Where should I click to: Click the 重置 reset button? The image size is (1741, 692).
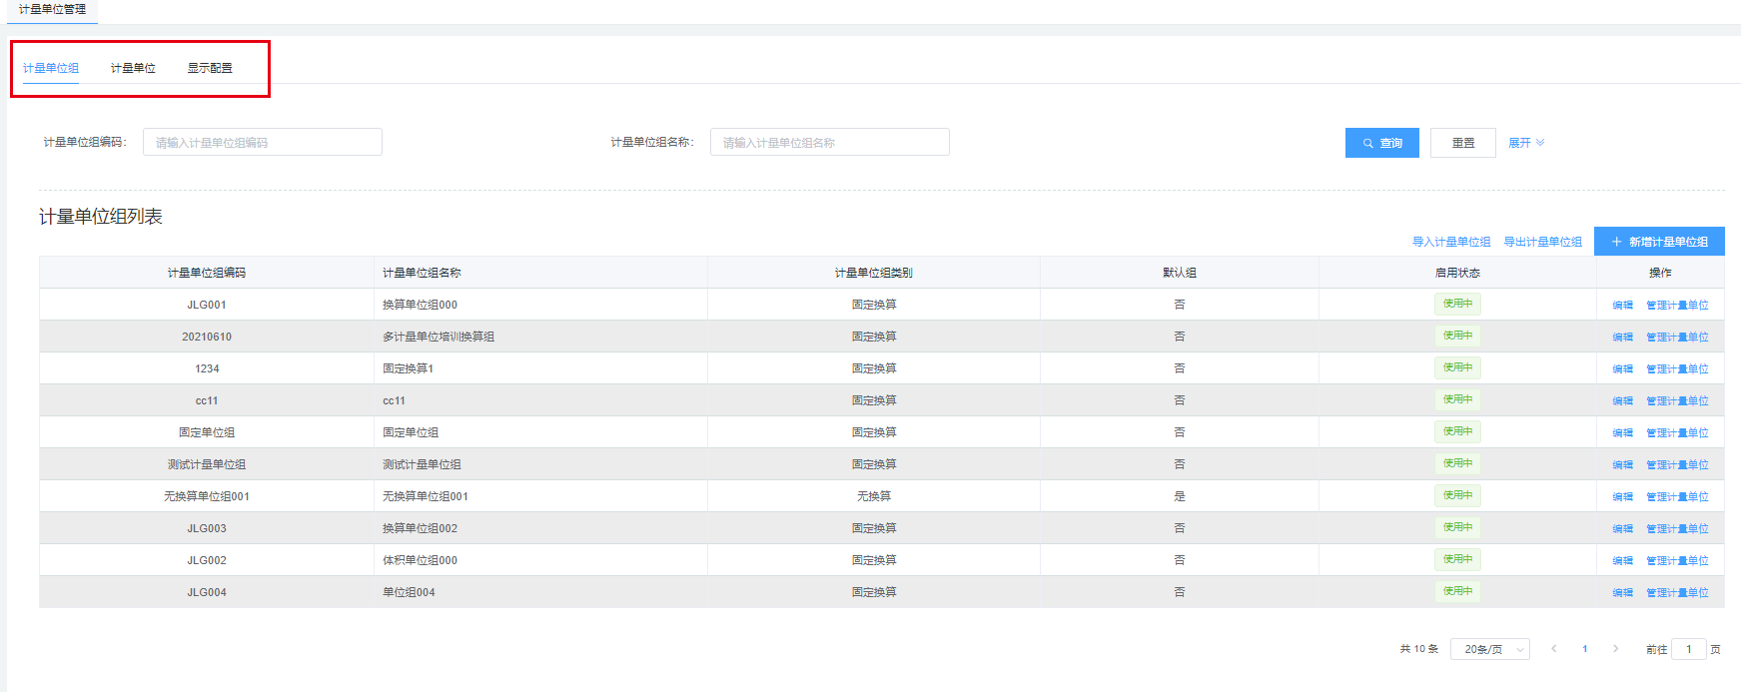click(1462, 143)
